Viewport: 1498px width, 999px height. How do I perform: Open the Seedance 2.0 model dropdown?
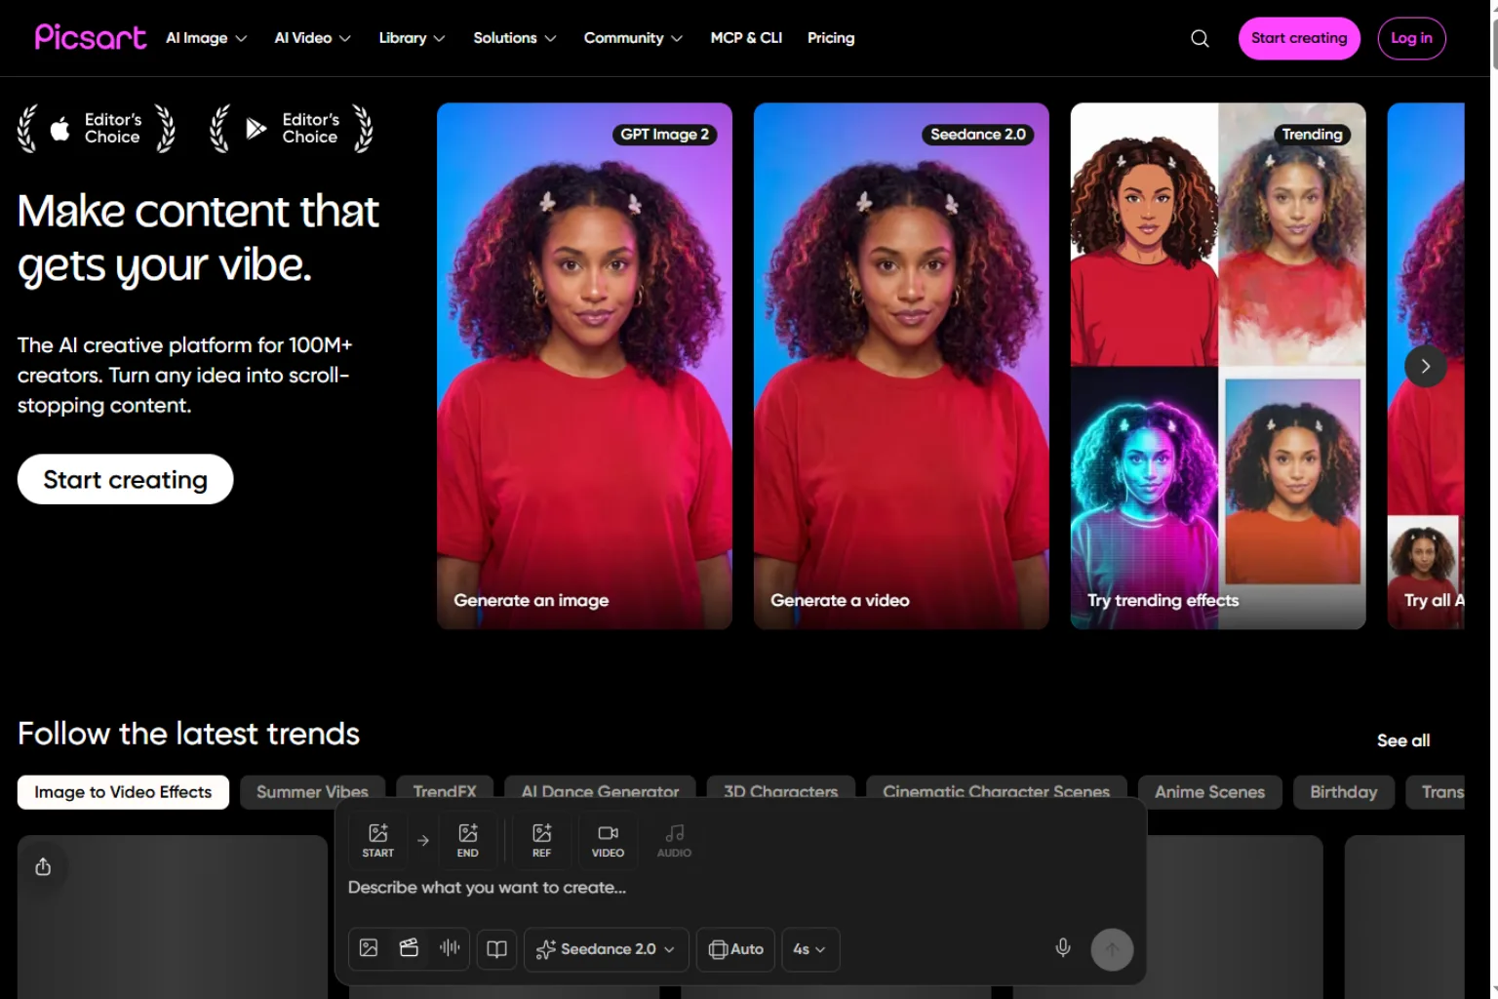[x=606, y=949]
